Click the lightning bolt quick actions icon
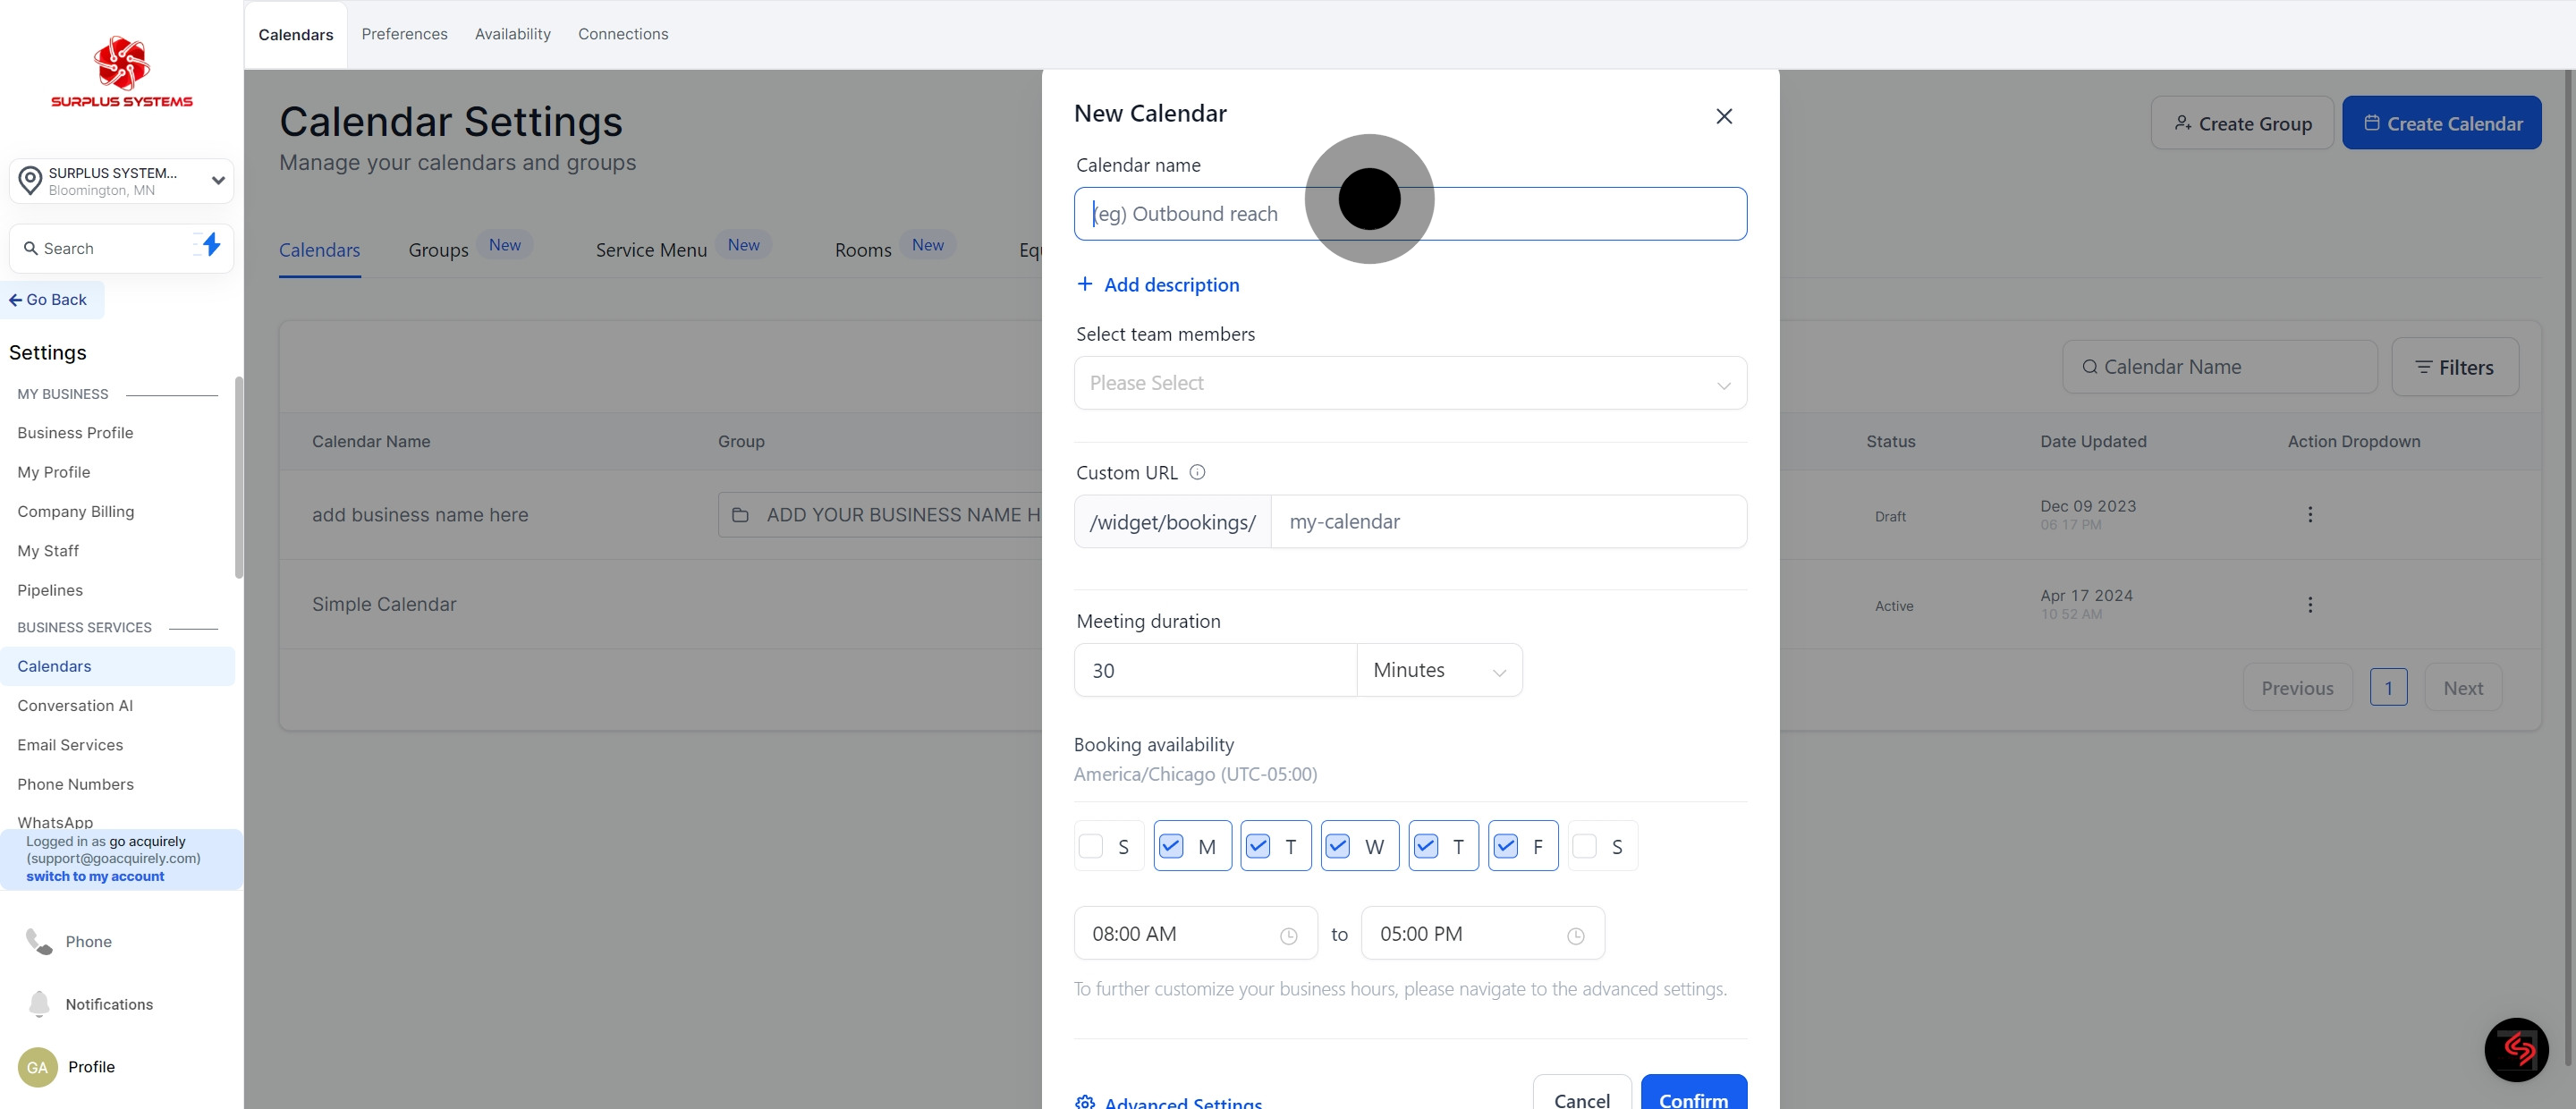The height and width of the screenshot is (1109, 2576). 210,245
